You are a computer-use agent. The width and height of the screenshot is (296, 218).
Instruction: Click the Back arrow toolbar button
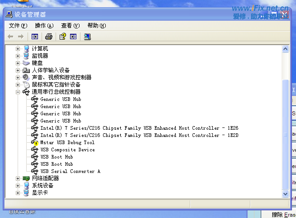(x=10, y=36)
